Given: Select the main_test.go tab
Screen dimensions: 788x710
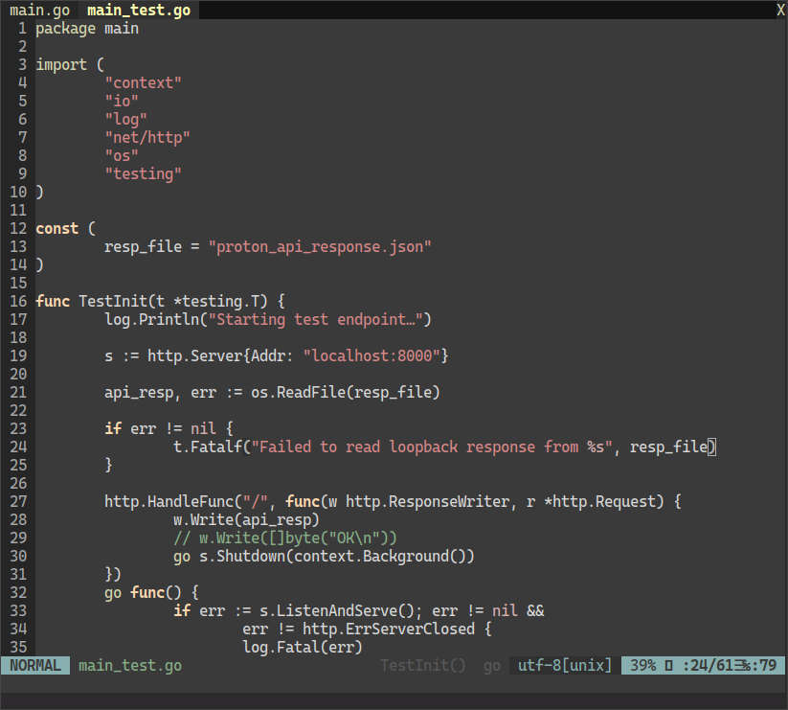Looking at the screenshot, I should coord(138,11).
